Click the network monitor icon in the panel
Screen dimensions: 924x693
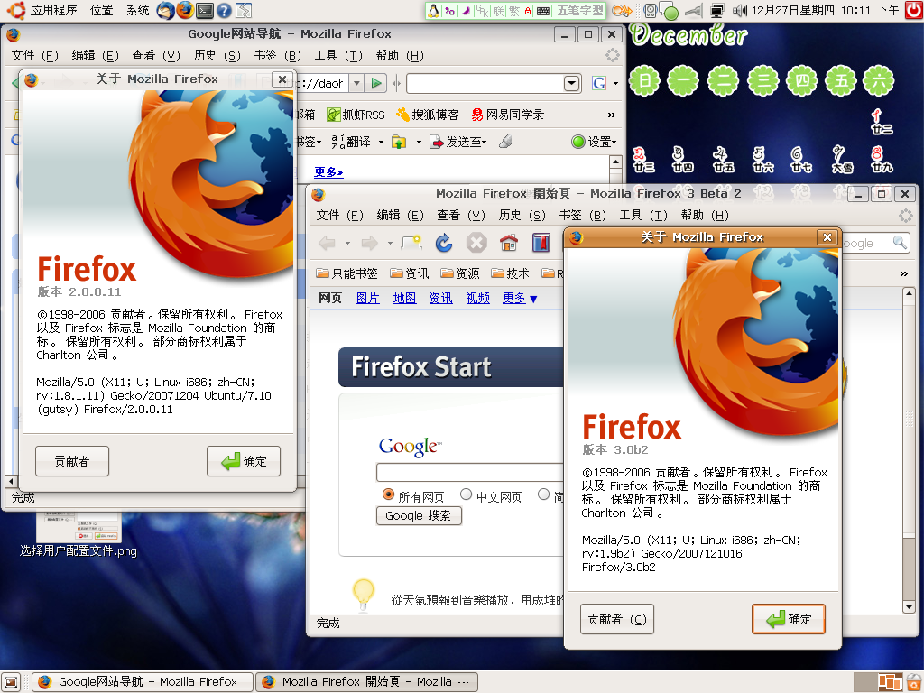[x=717, y=10]
